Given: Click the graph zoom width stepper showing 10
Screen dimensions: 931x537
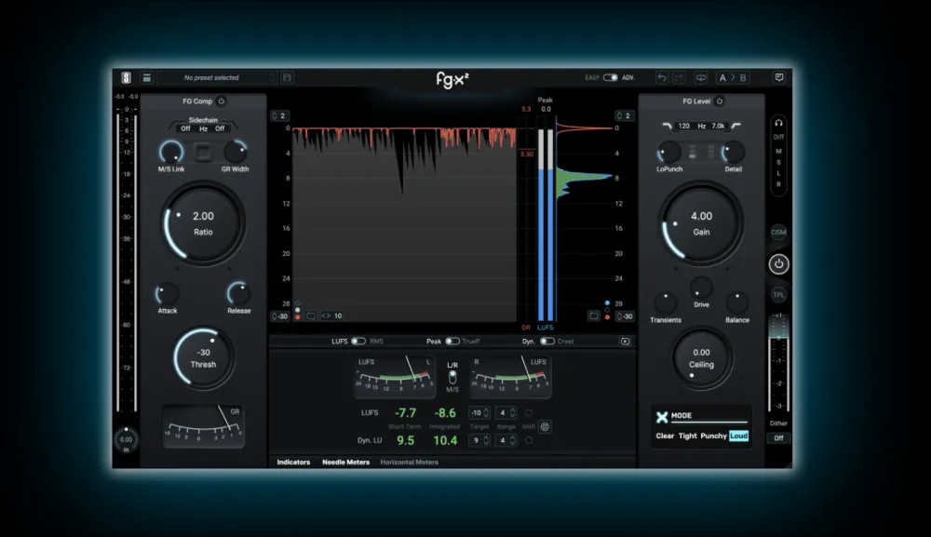Looking at the screenshot, I should click(x=332, y=316).
